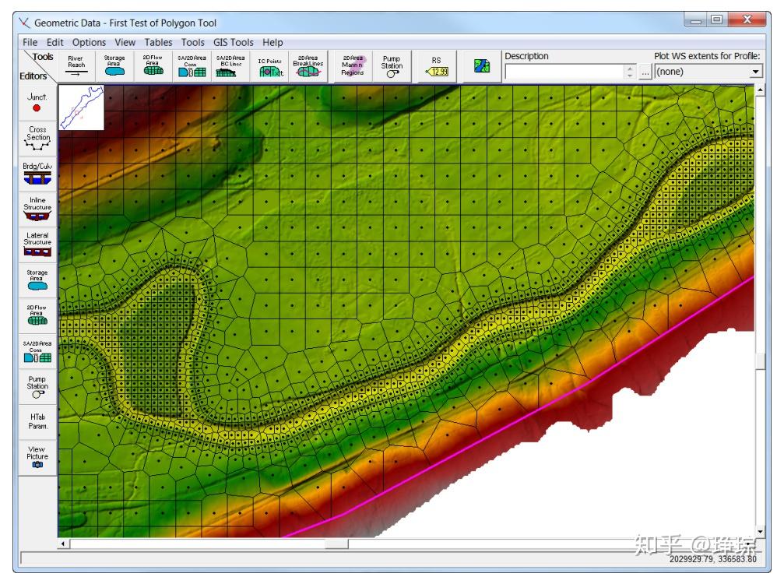The image size is (777, 577).
Task: Click the background map layers icon
Action: pyautogui.click(x=482, y=66)
